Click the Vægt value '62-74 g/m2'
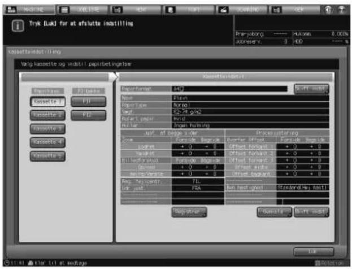 (250, 111)
